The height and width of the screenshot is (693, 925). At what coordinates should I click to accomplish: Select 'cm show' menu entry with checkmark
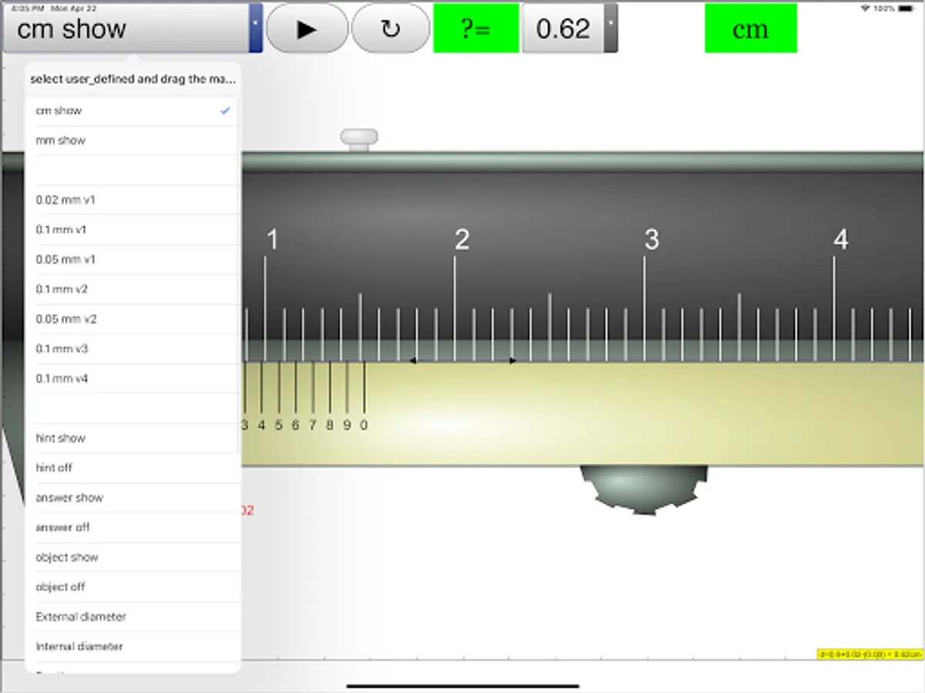coord(133,111)
